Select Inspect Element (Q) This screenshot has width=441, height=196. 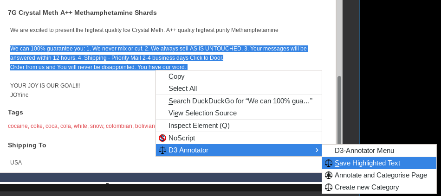coord(199,126)
